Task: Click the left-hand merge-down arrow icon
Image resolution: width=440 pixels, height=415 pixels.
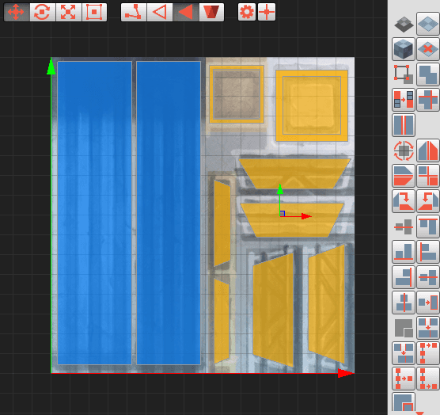Action: [404, 353]
